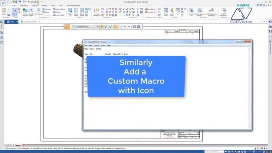Open the View menu in Notepad

103,45
